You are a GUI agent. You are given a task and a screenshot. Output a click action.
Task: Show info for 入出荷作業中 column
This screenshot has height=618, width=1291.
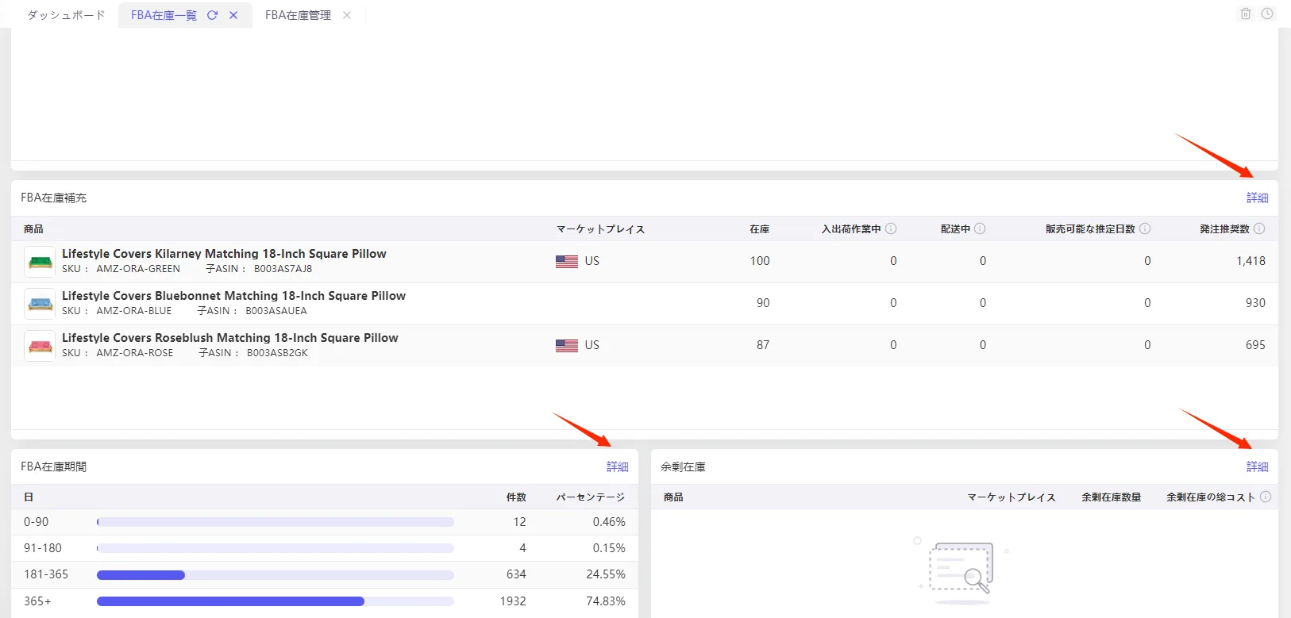pos(891,228)
